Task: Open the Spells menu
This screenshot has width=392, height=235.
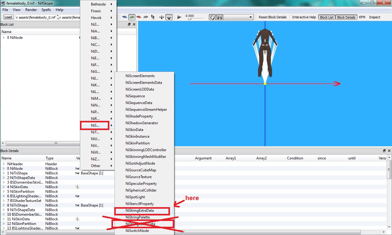Action: (46, 10)
